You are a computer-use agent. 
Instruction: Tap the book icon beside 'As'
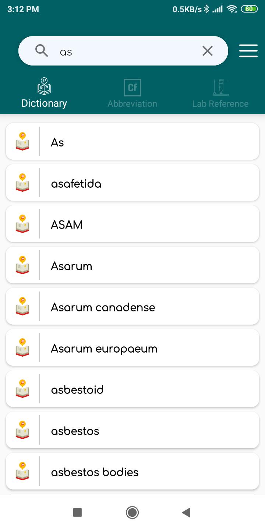[x=22, y=141]
